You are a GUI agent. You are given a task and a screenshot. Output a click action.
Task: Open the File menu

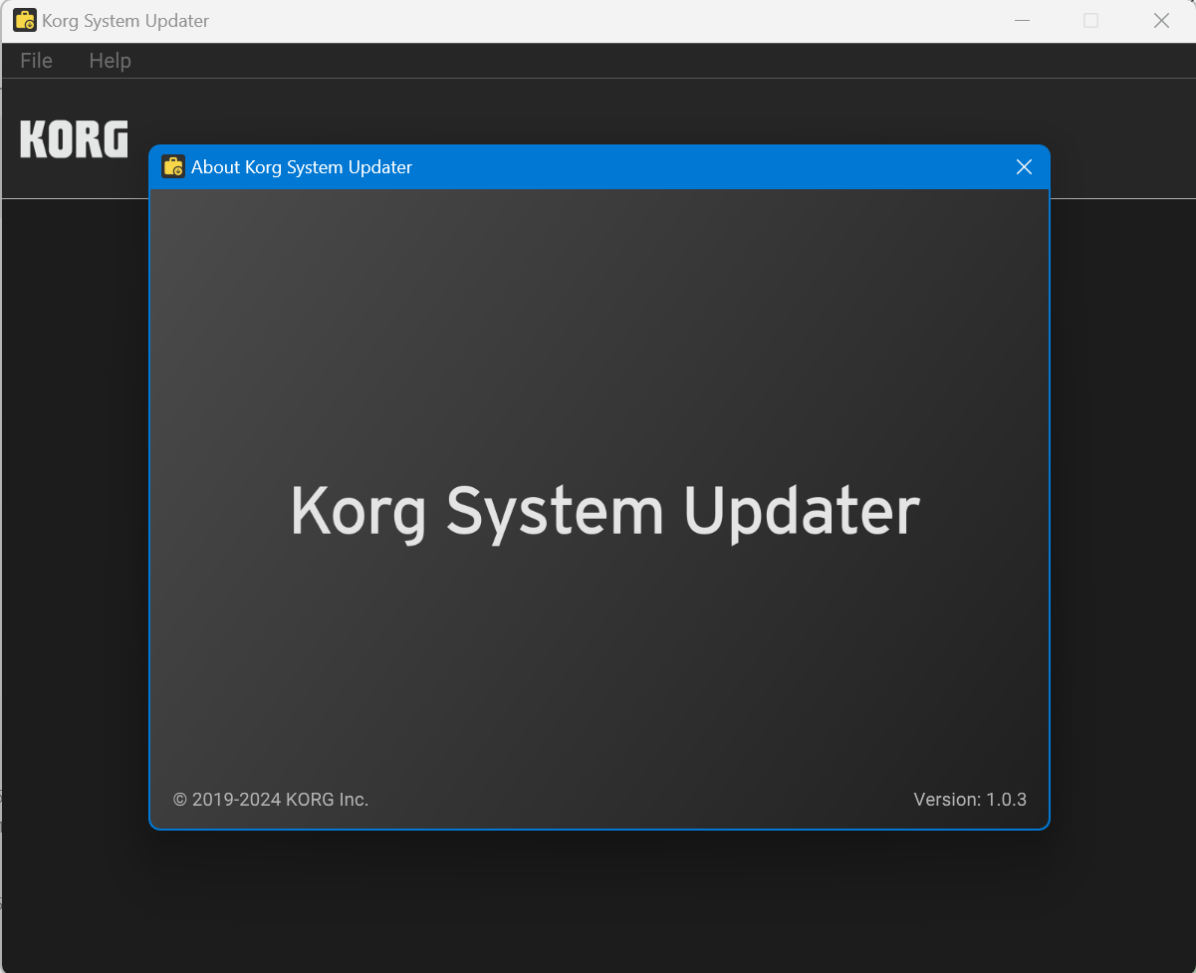coord(36,61)
